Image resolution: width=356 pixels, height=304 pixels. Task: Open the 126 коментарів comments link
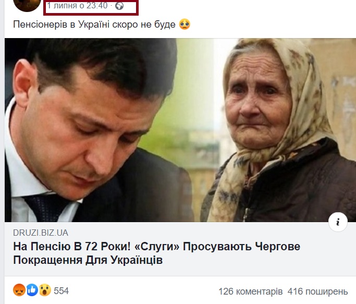click(x=250, y=291)
